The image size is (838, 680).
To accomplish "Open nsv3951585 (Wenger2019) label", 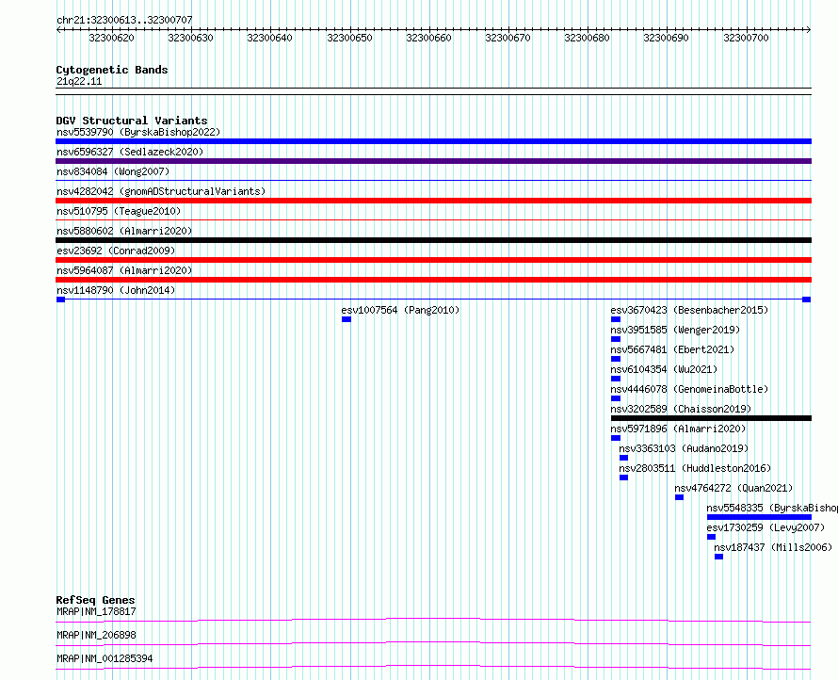I will click(675, 330).
